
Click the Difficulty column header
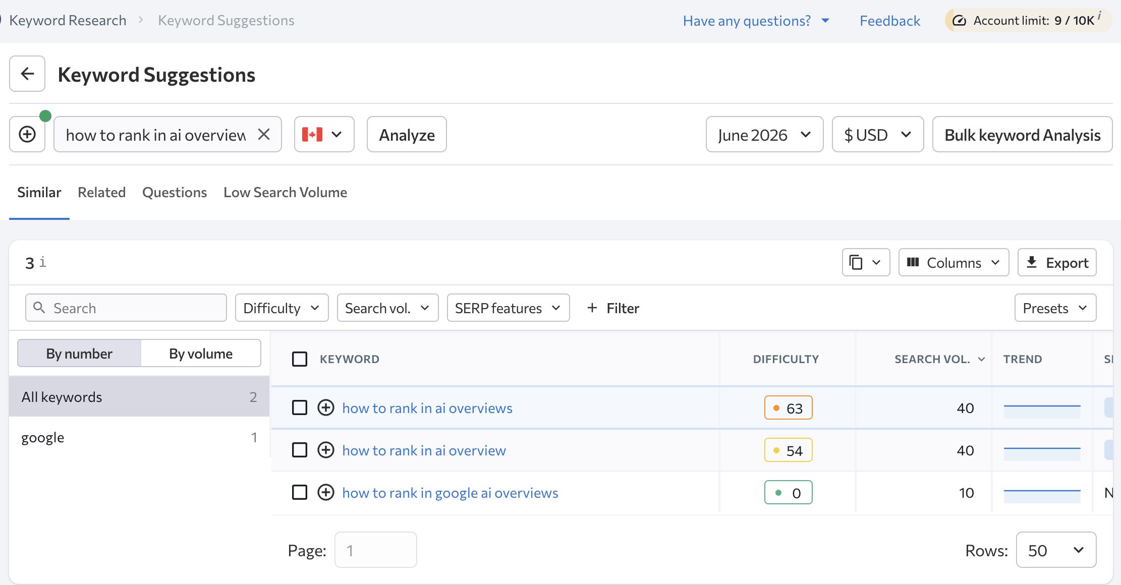(x=786, y=359)
